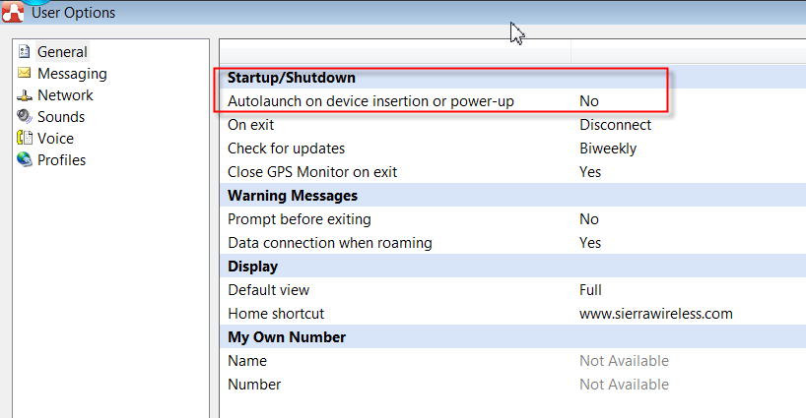Open the Check for updates Biweekly value
Screen dimensions: 806x418
click(x=608, y=149)
